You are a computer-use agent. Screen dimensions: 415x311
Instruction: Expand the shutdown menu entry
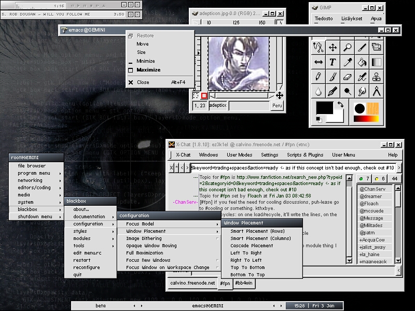[x=36, y=217]
